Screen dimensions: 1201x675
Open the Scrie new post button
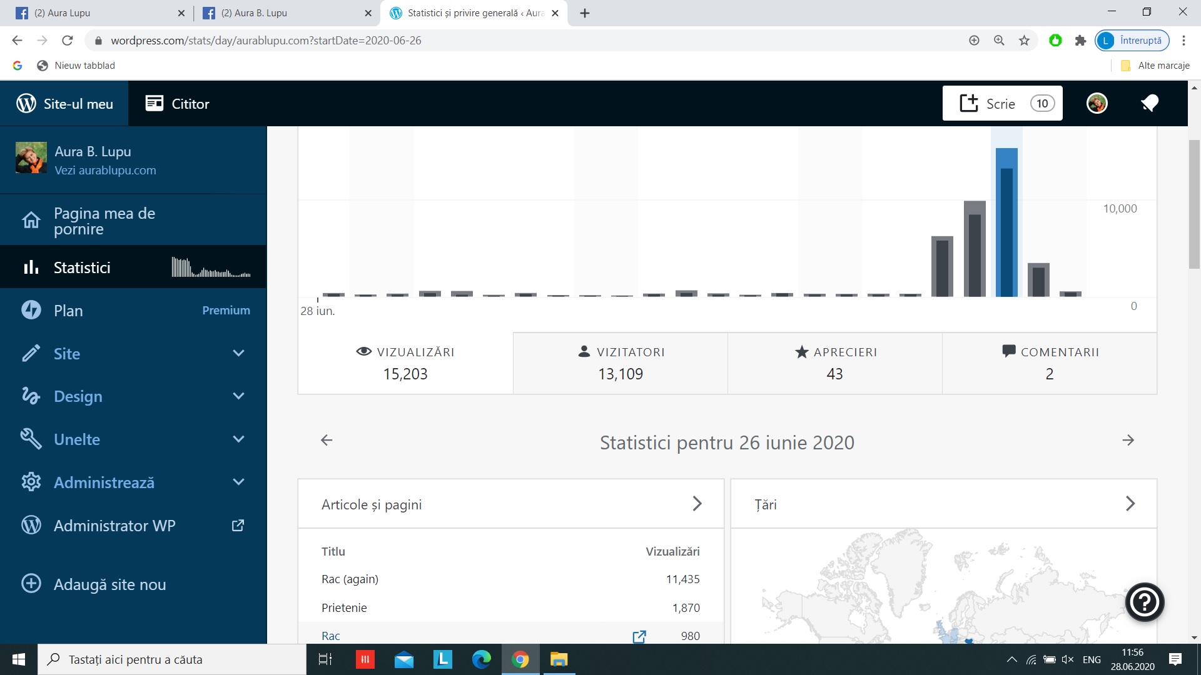1001,104
